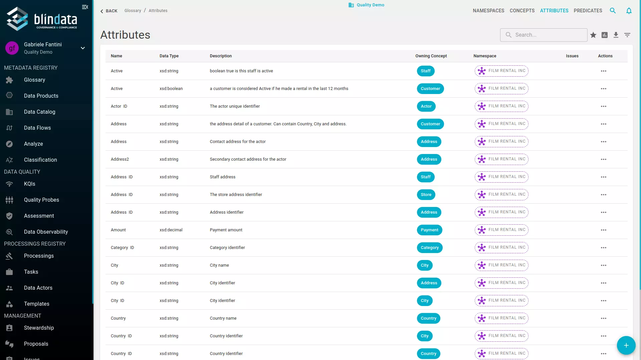The image size is (641, 360).
Task: Open the Store concept chip
Action: [426, 195]
